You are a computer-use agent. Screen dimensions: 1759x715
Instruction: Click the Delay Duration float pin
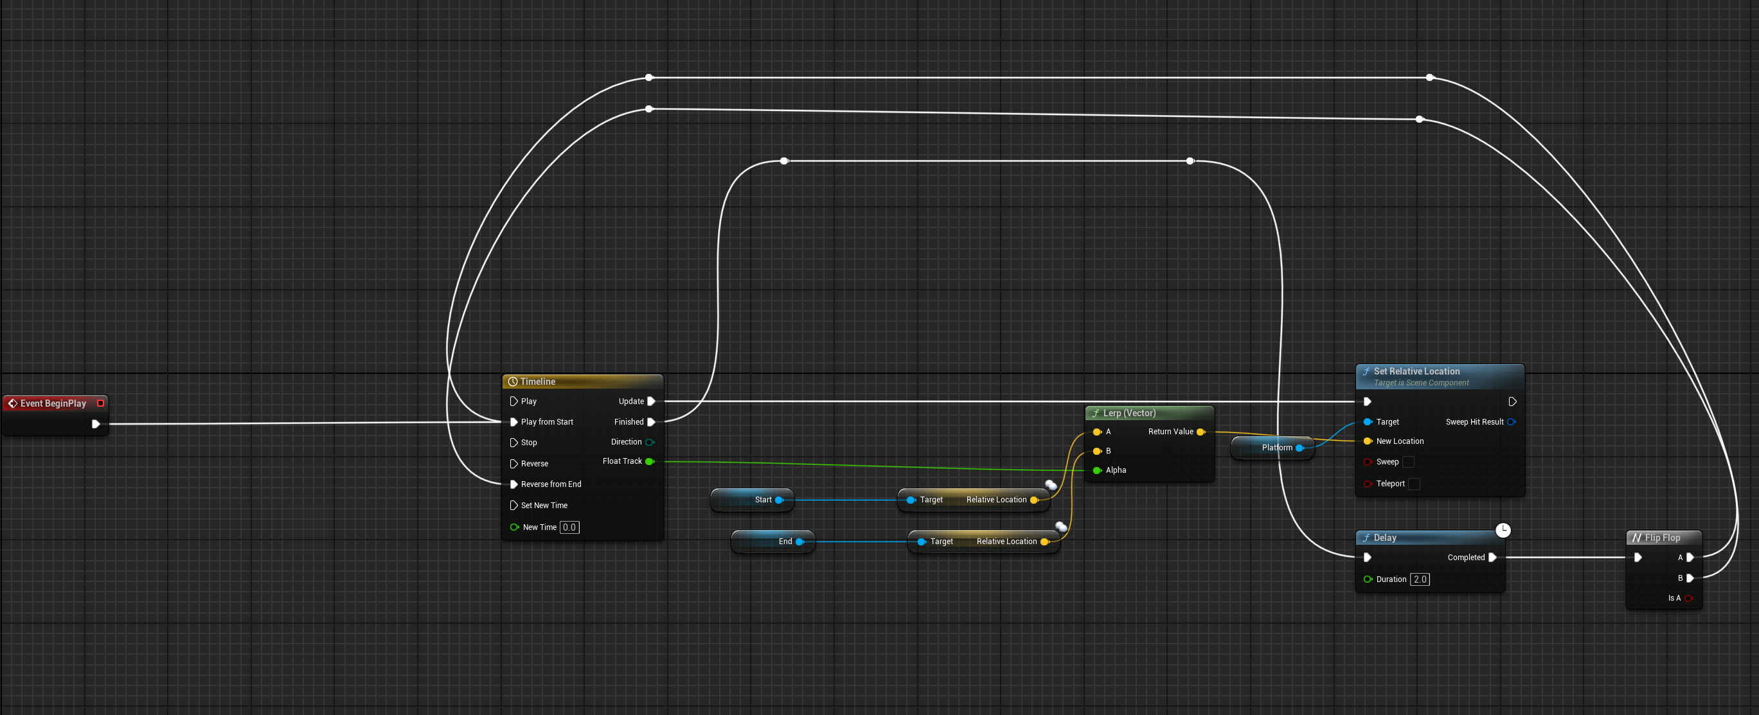click(1368, 579)
